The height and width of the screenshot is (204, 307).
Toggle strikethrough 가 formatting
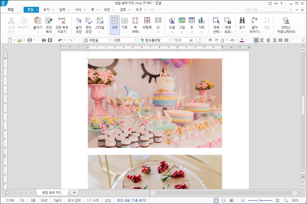click(232, 40)
